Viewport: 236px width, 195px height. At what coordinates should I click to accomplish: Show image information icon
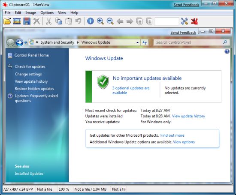tap(90, 21)
